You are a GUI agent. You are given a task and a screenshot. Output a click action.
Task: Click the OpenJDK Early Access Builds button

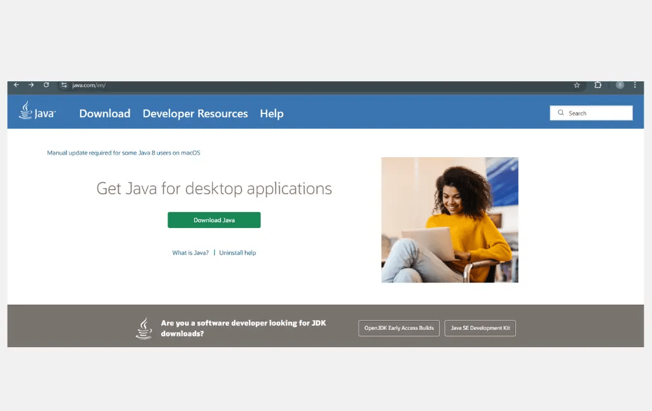click(x=399, y=328)
